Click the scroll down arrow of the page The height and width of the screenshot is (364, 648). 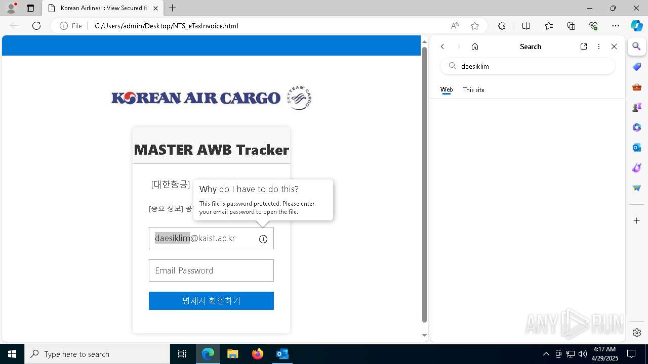[x=425, y=336]
